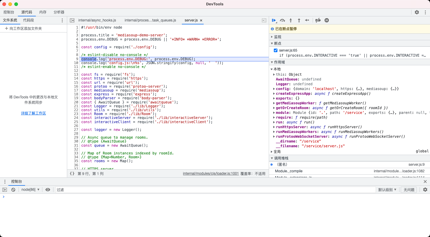This screenshot has height=237, width=430.
Task: Pretty-print the source with the braces icon
Action: 72,174
